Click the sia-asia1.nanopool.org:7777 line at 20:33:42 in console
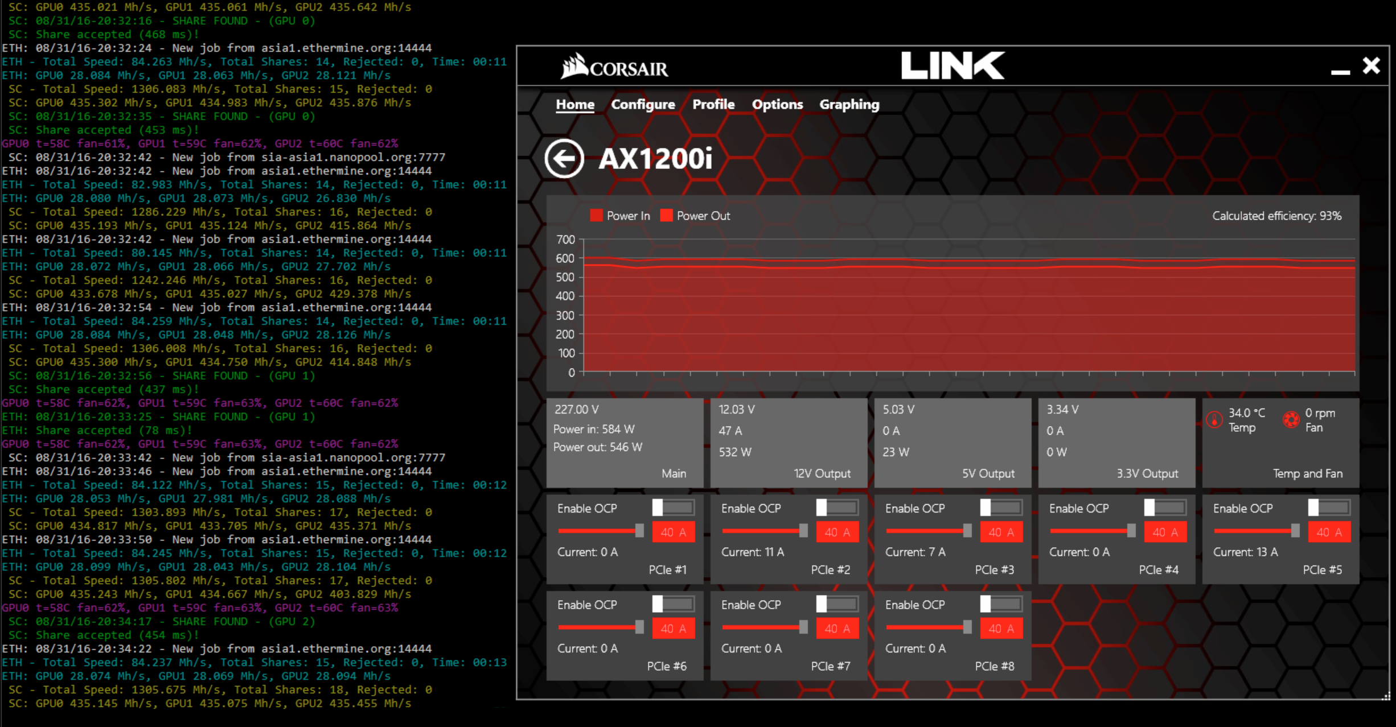The width and height of the screenshot is (1396, 727). tap(227, 457)
